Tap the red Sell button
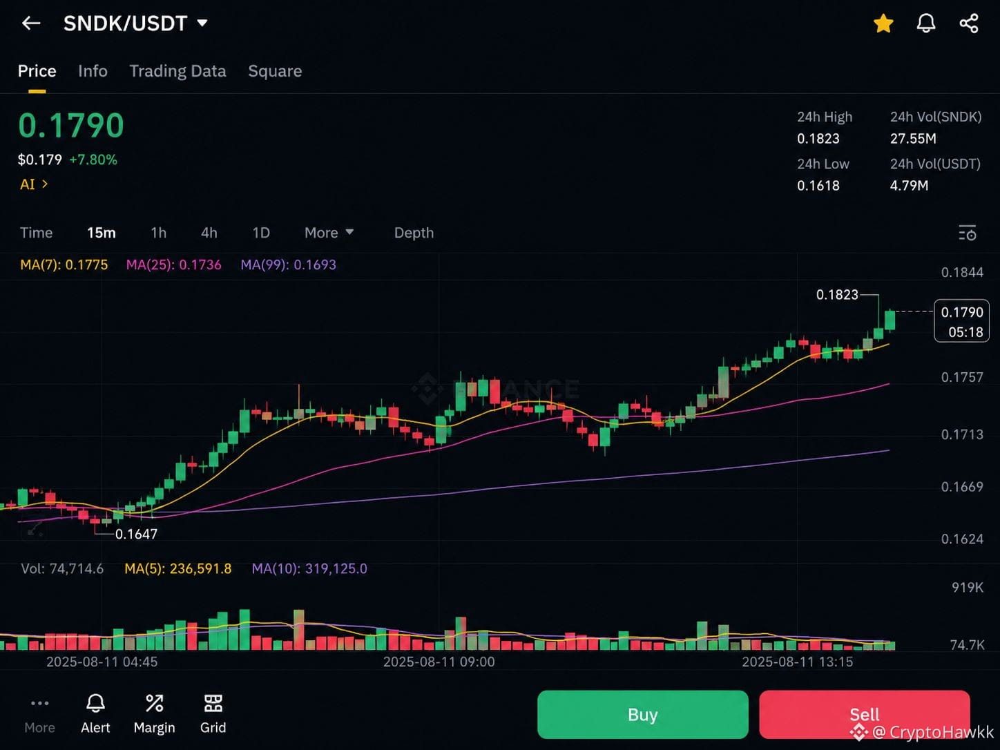The image size is (1000, 750). point(864,715)
